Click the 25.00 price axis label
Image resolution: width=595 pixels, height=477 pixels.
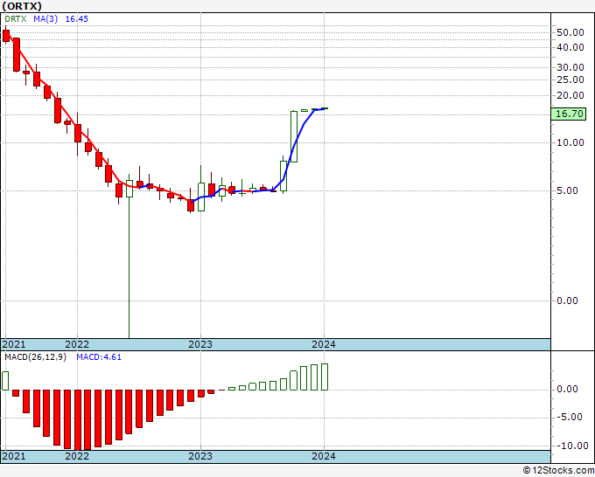click(570, 79)
